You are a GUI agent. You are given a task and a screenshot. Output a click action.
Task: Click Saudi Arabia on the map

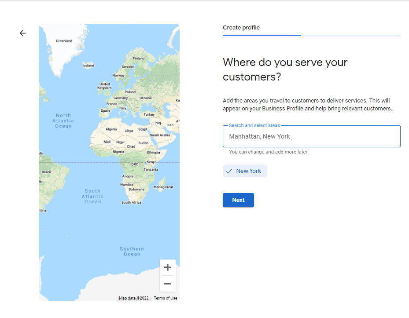point(160,135)
